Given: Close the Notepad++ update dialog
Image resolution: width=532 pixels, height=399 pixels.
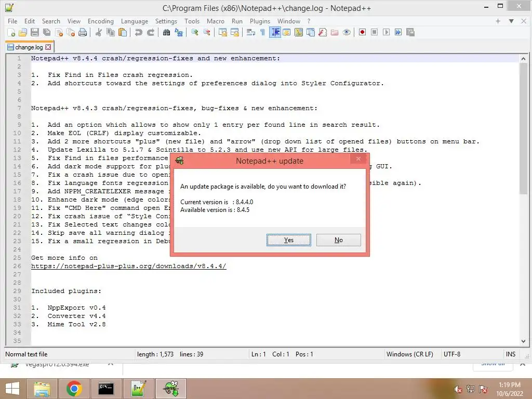Looking at the screenshot, I should click(358, 159).
